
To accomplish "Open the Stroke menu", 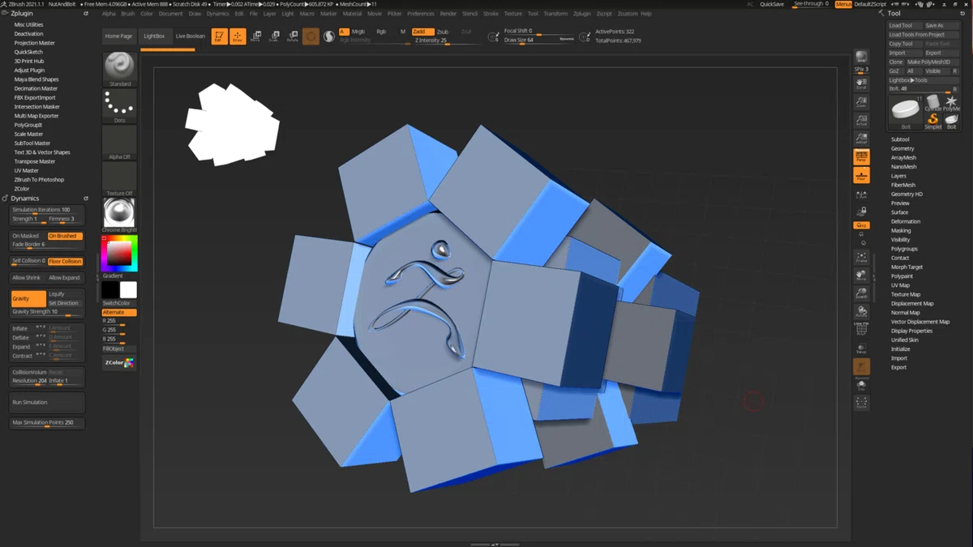I will pos(491,14).
